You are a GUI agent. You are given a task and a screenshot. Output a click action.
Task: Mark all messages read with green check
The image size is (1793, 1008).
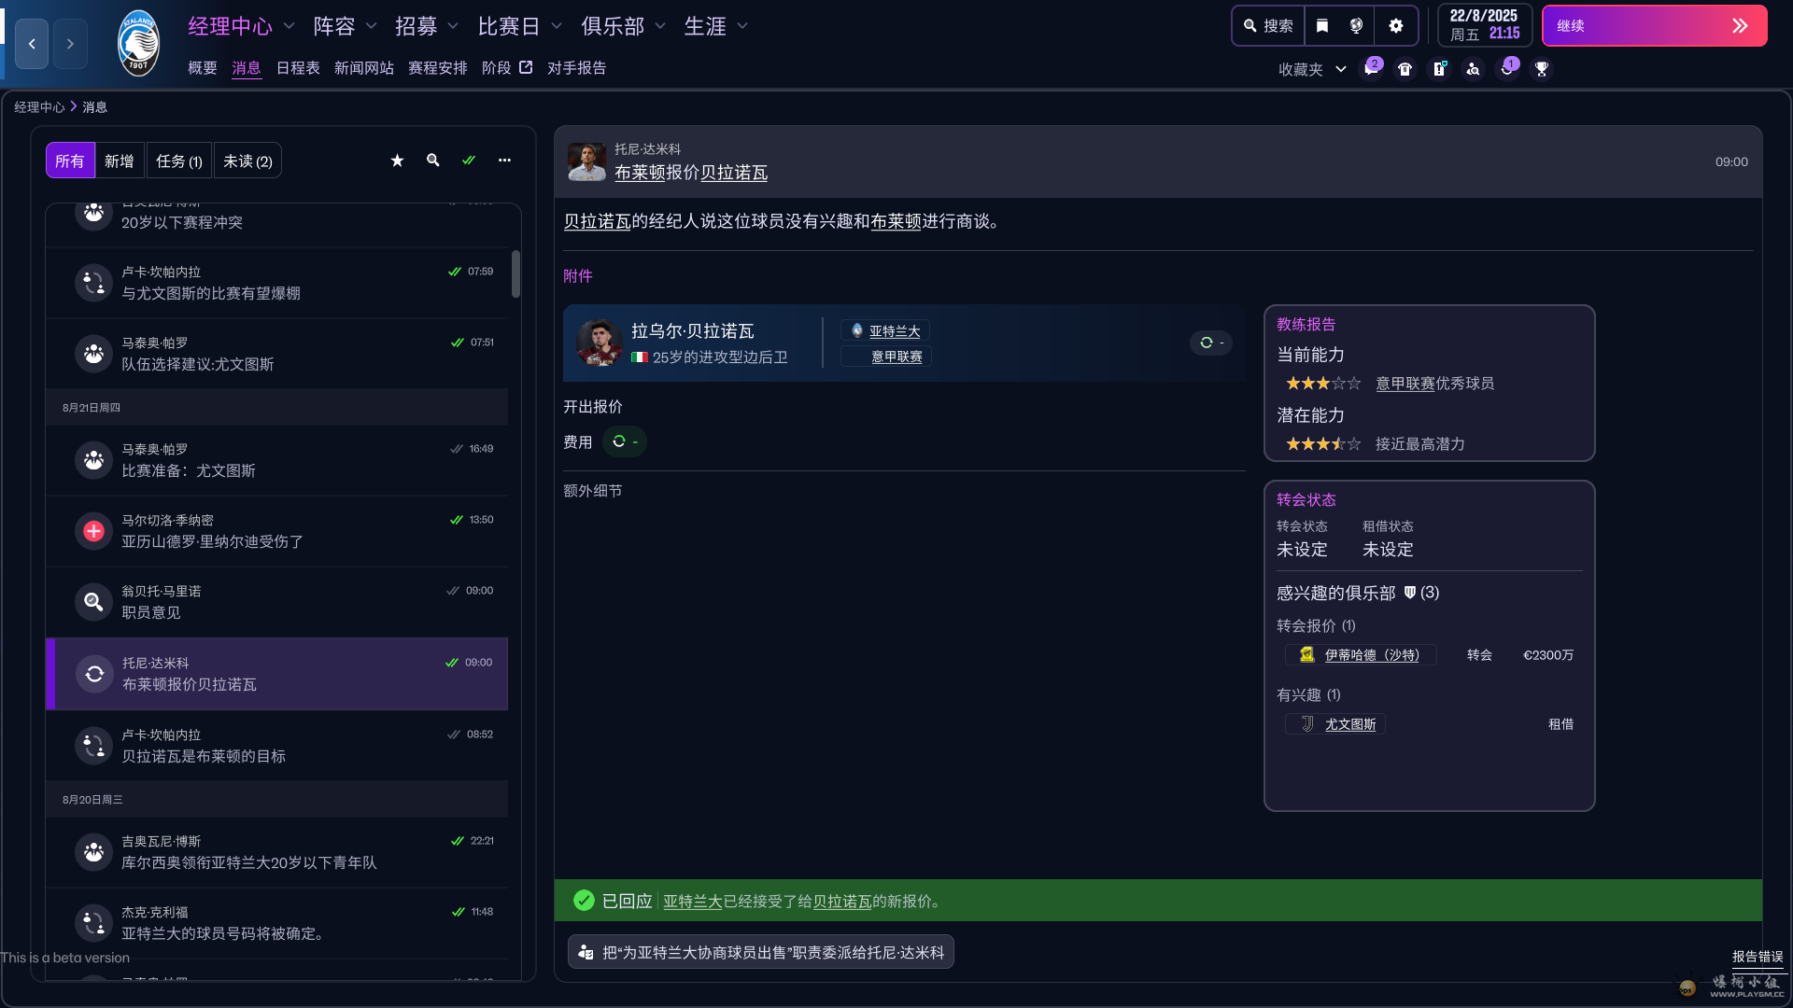[x=469, y=161]
